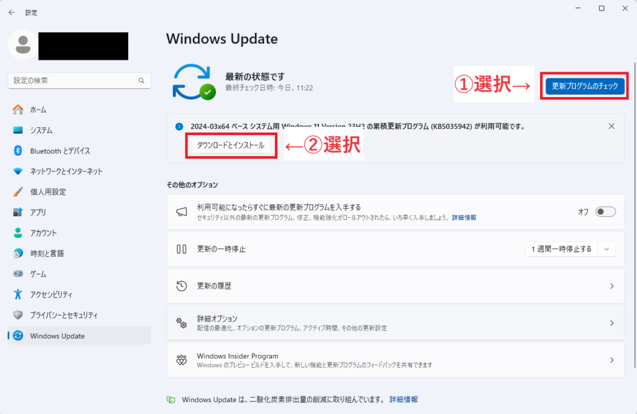Expand 更新の履歴 via its chevron
Viewport: 637px width, 414px height.
[612, 286]
